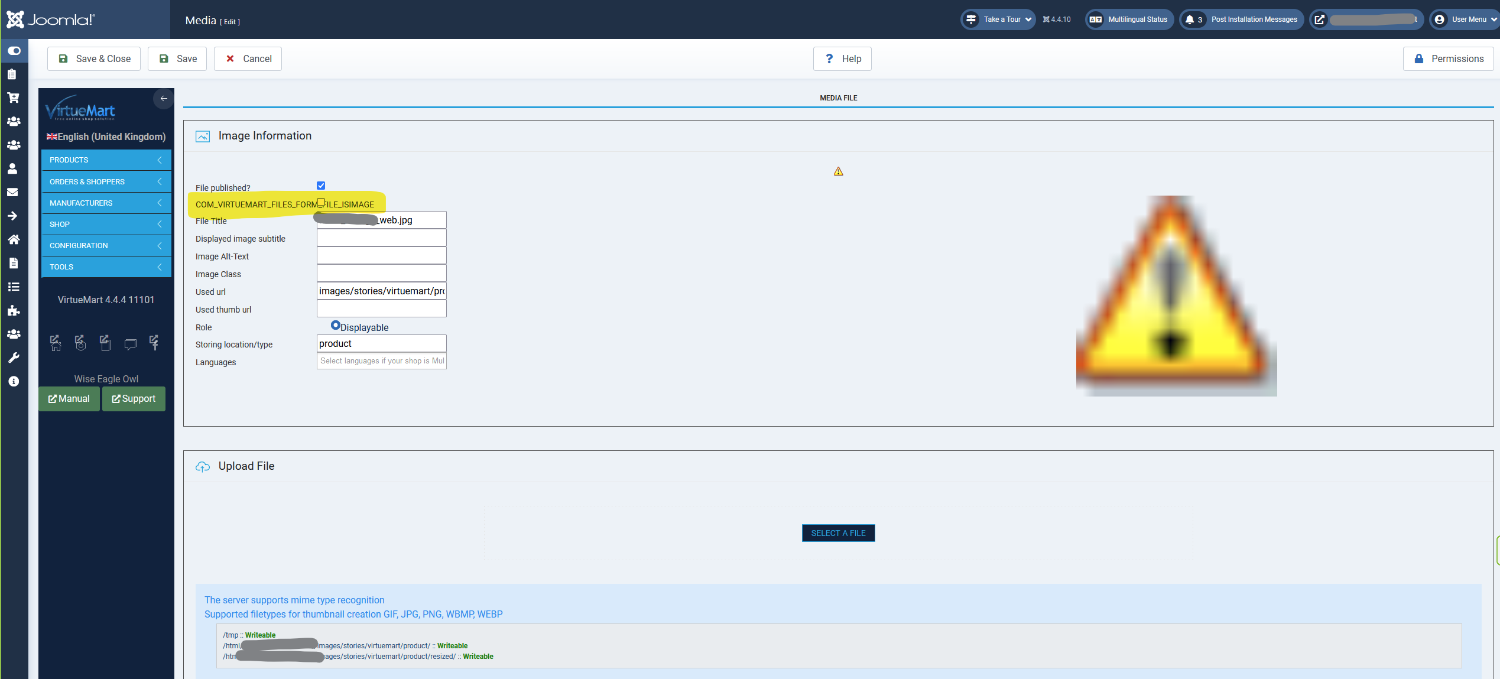Click the Image Alt-Text input field
The height and width of the screenshot is (679, 1500).
click(x=381, y=256)
